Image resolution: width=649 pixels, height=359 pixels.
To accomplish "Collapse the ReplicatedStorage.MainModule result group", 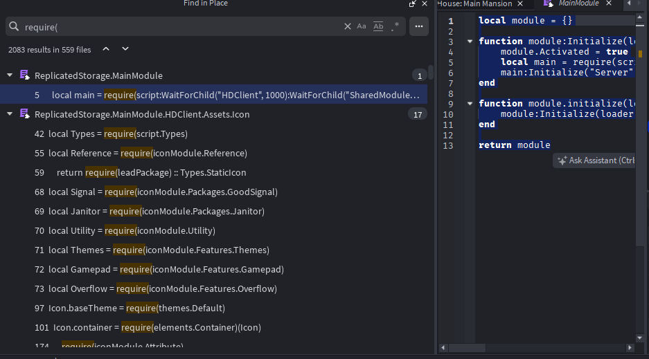I will (10, 75).
